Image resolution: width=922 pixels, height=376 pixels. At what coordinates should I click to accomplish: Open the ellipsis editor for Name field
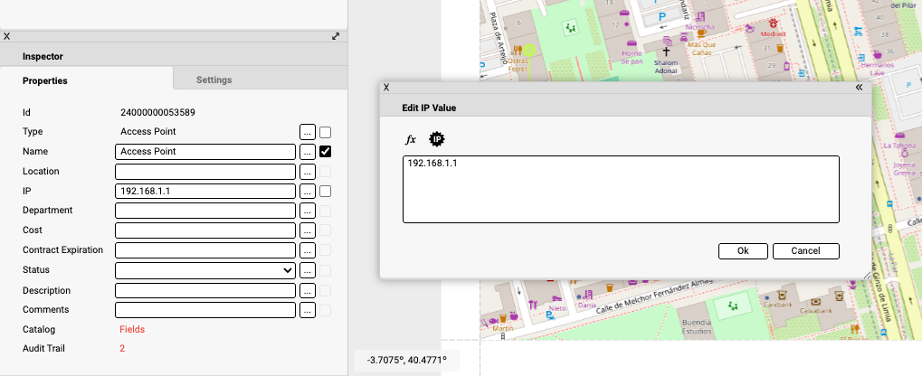[x=308, y=152]
